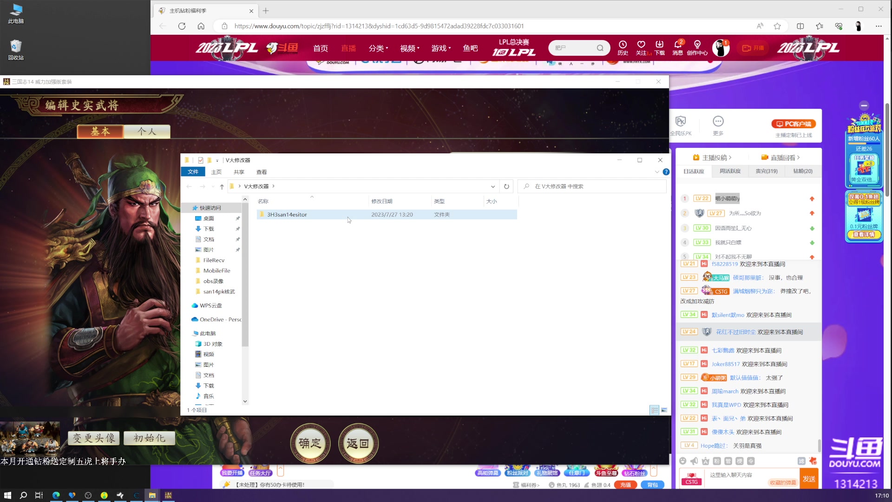Click 充值 recharge button
The width and height of the screenshot is (892, 502).
click(x=625, y=485)
